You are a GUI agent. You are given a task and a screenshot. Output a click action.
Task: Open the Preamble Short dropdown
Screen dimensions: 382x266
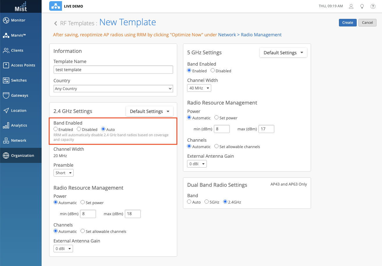[x=63, y=173]
